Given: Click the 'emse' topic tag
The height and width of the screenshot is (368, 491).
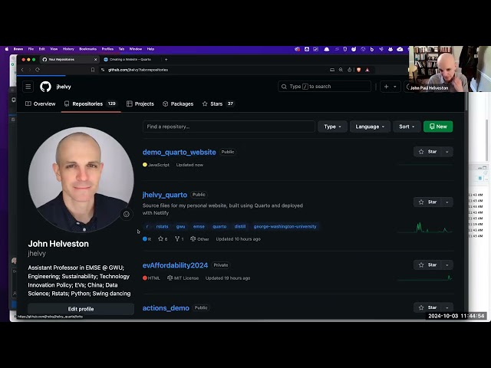Looking at the screenshot, I should [199, 227].
